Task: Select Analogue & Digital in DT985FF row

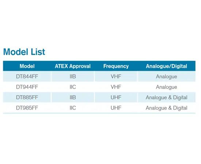Action: click(166, 108)
